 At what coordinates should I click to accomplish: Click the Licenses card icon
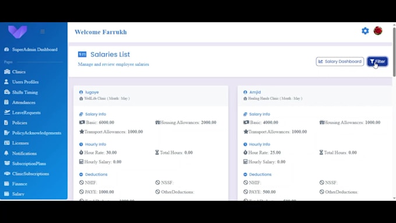[x=7, y=143]
